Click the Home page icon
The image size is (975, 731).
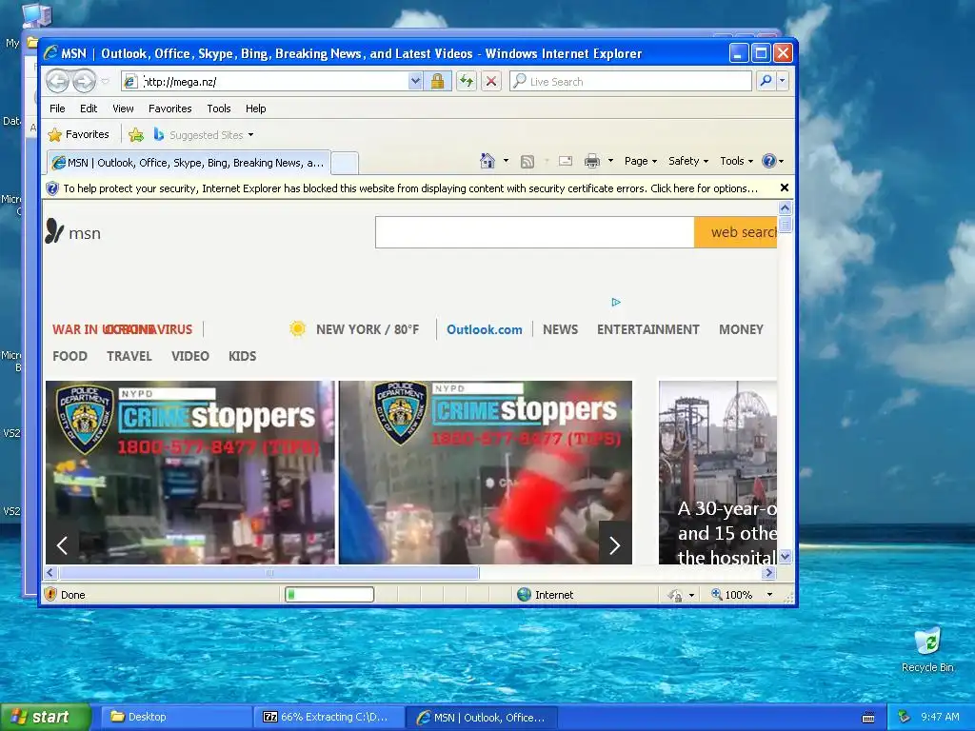(487, 161)
